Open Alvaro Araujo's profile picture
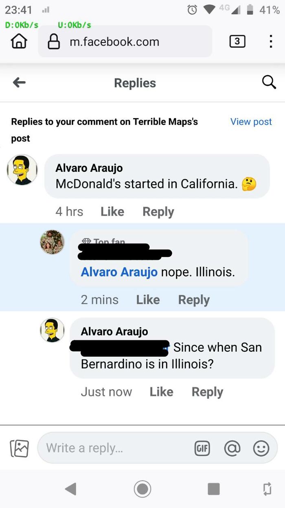 [x=22, y=170]
